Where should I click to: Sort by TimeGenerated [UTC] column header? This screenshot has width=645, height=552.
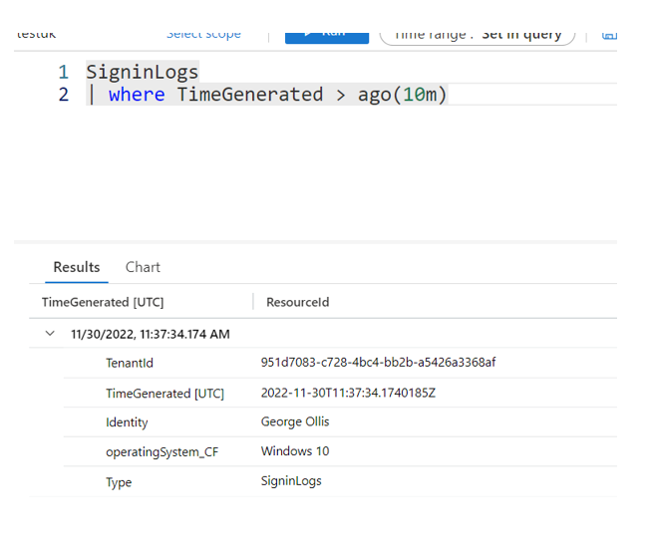(103, 302)
